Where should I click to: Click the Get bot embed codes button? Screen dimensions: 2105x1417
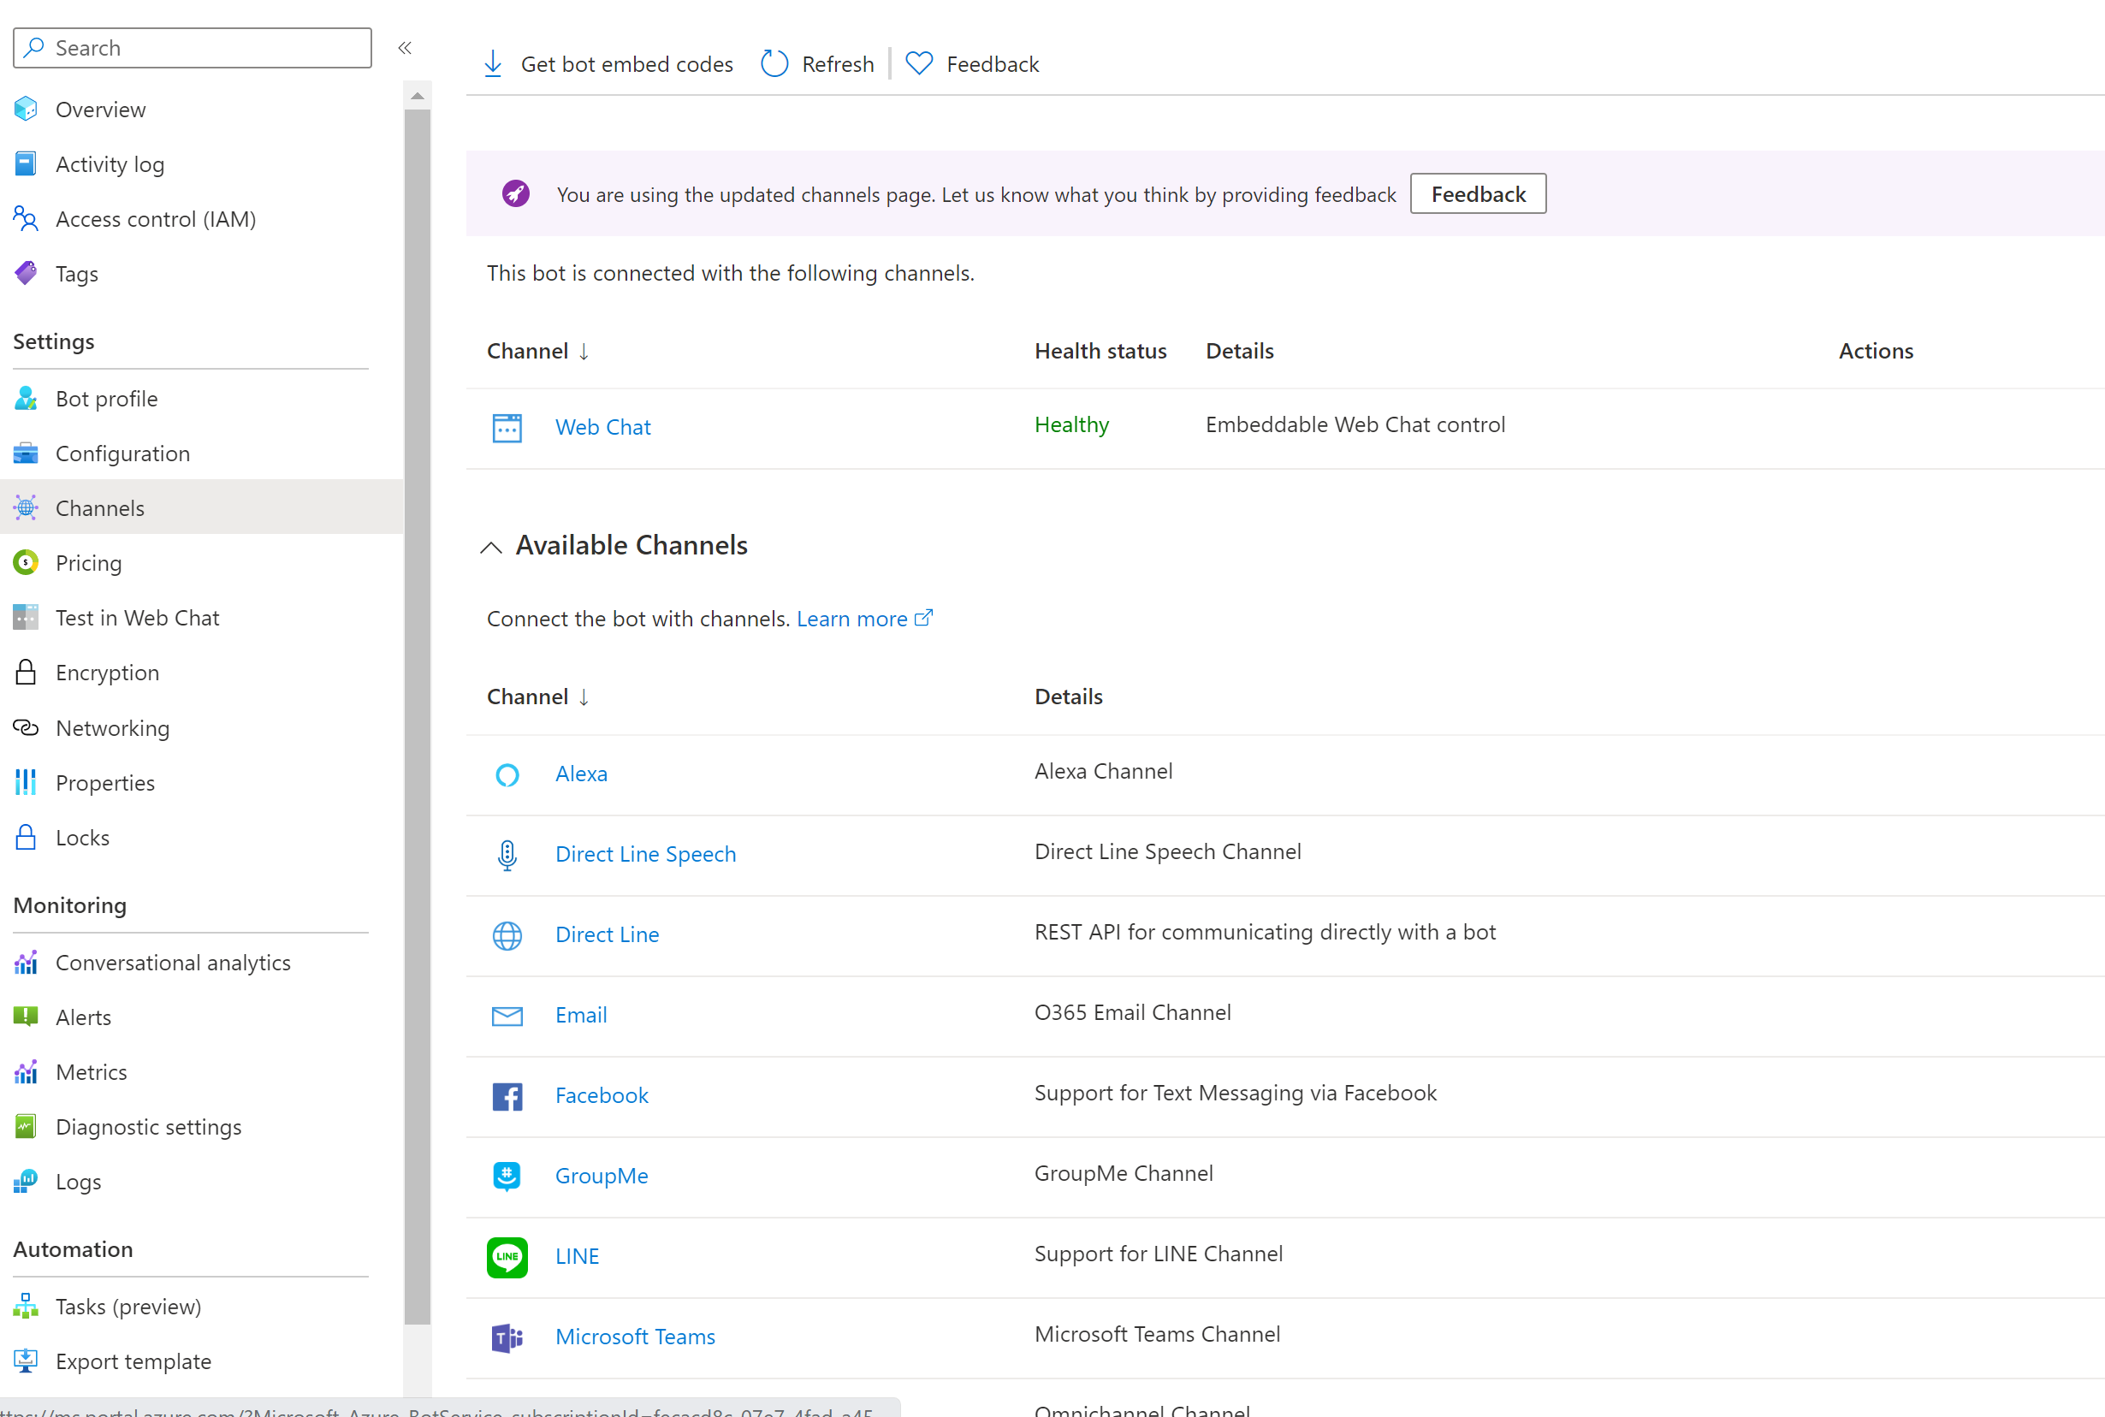point(608,63)
